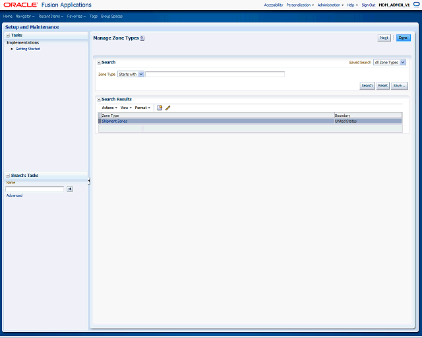Viewport: 422px width, 338px height.
Task: Open the Navigator dropdown menu
Action: pos(25,16)
